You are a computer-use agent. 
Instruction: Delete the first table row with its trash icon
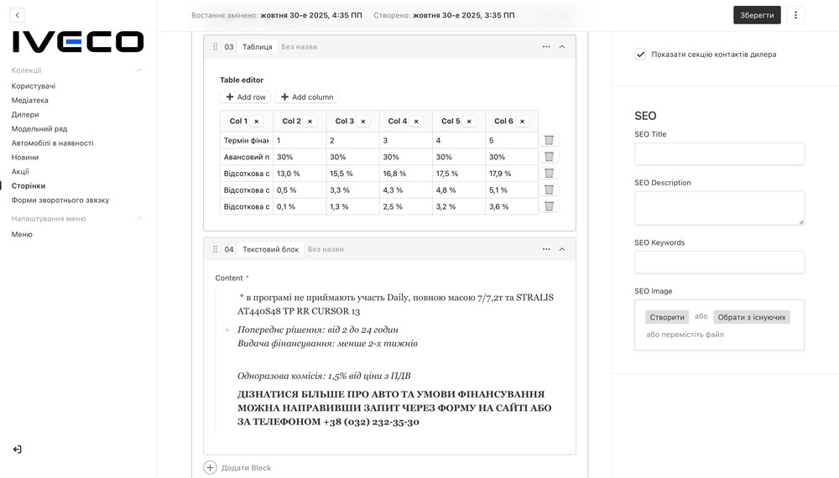(549, 141)
